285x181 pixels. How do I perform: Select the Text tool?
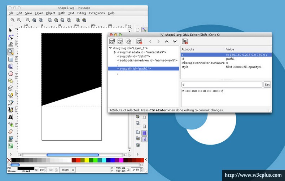tap(11, 117)
